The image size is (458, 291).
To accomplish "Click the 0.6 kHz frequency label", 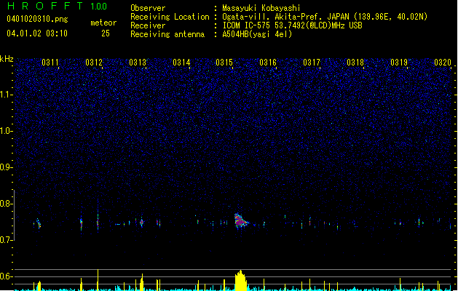I will pos(7,276).
